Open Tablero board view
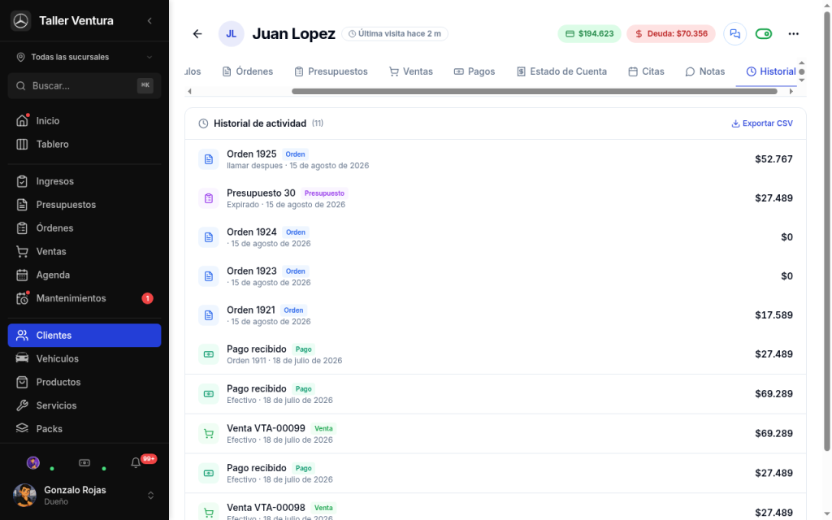 coord(84,145)
